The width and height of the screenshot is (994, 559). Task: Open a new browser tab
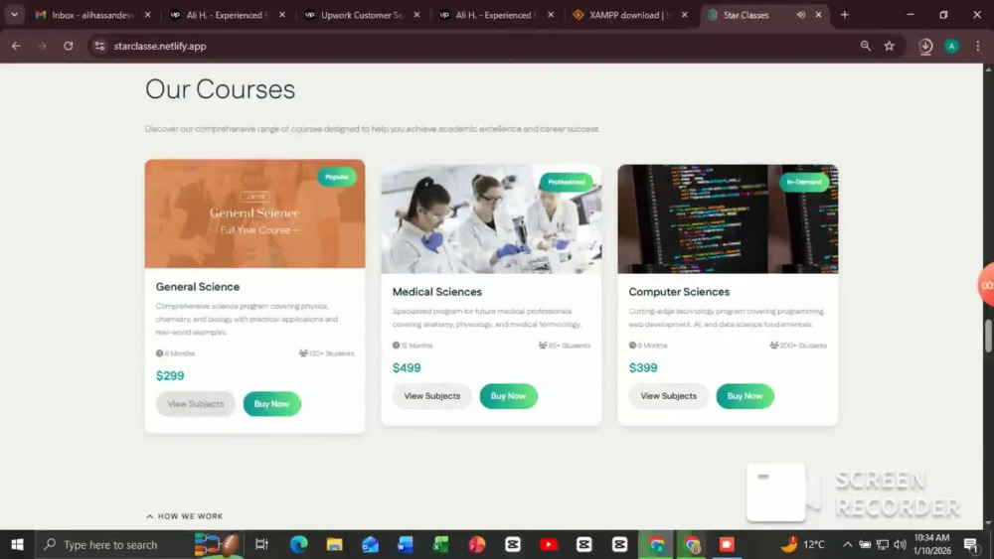pos(844,15)
